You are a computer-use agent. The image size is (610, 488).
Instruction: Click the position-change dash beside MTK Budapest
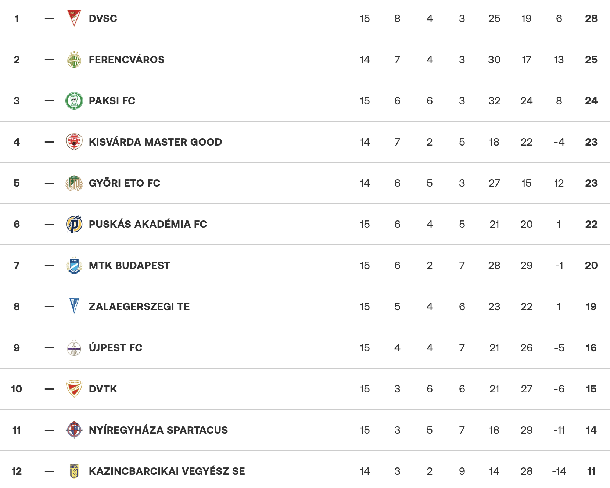(x=49, y=265)
